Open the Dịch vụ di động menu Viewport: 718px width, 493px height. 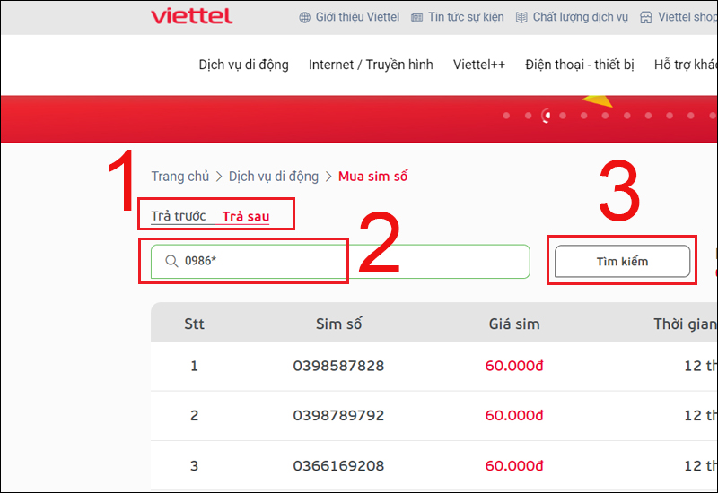243,65
